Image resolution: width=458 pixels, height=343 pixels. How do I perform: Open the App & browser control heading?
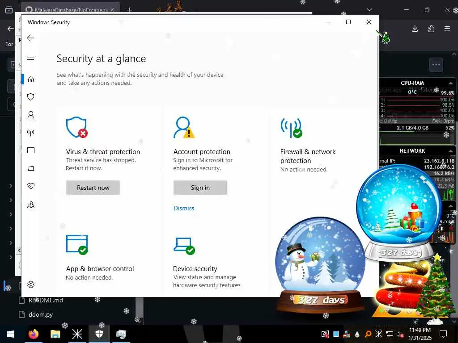pos(100,268)
